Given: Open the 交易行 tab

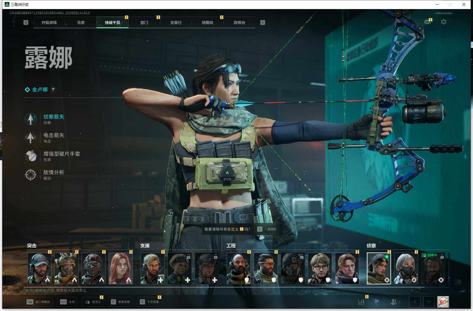Looking at the screenshot, I should coord(176,23).
